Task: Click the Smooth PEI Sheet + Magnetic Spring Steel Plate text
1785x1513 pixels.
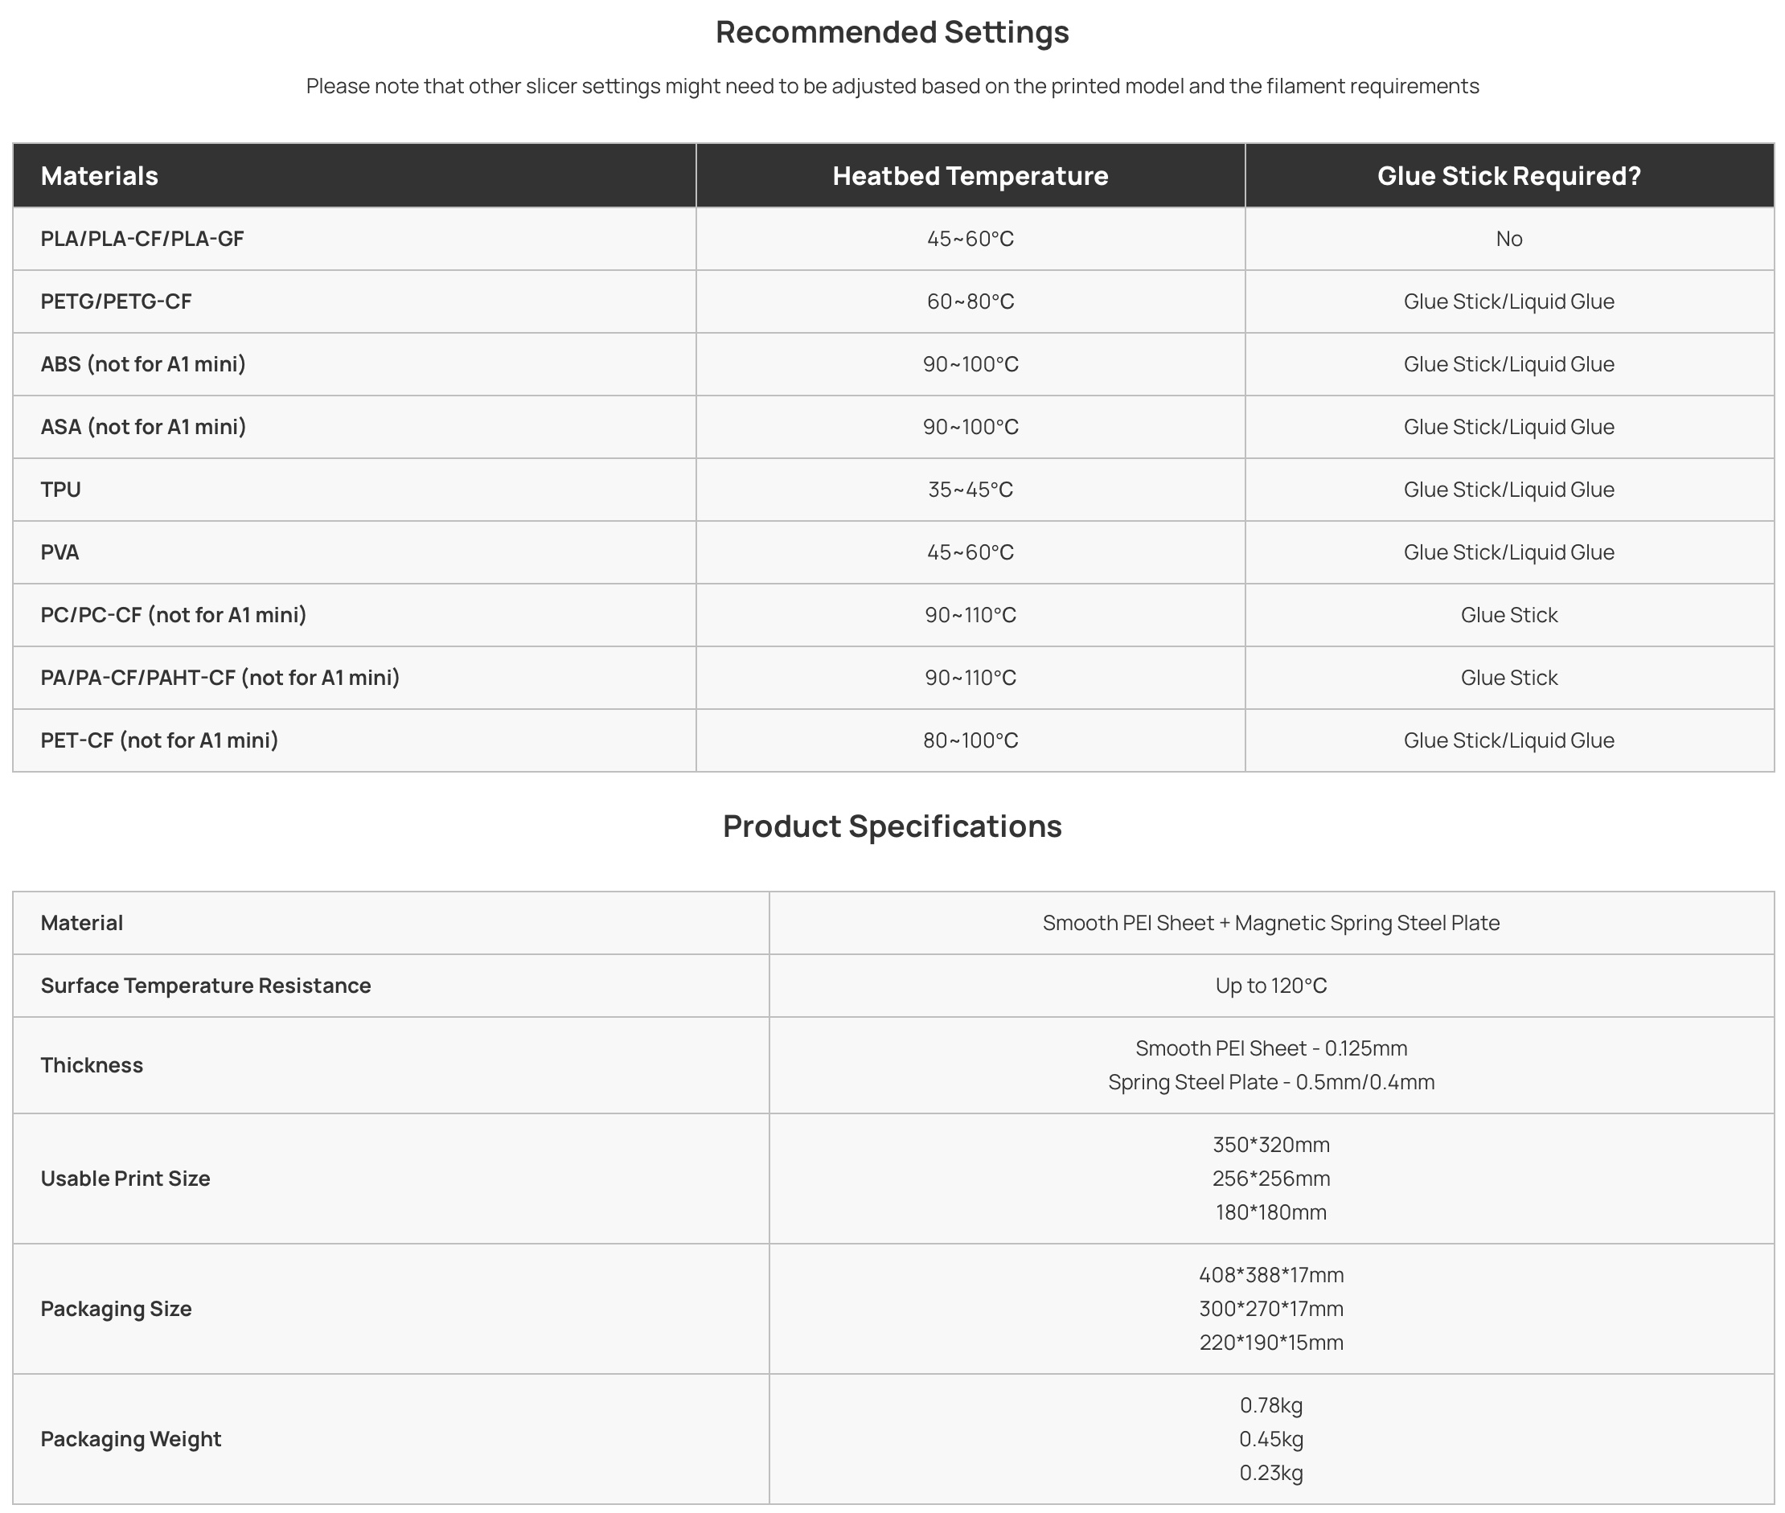Action: (x=1270, y=922)
